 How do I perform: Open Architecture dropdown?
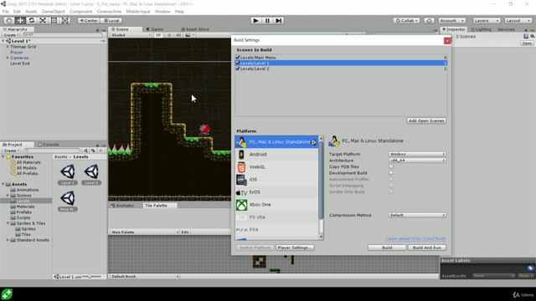pyautogui.click(x=417, y=160)
